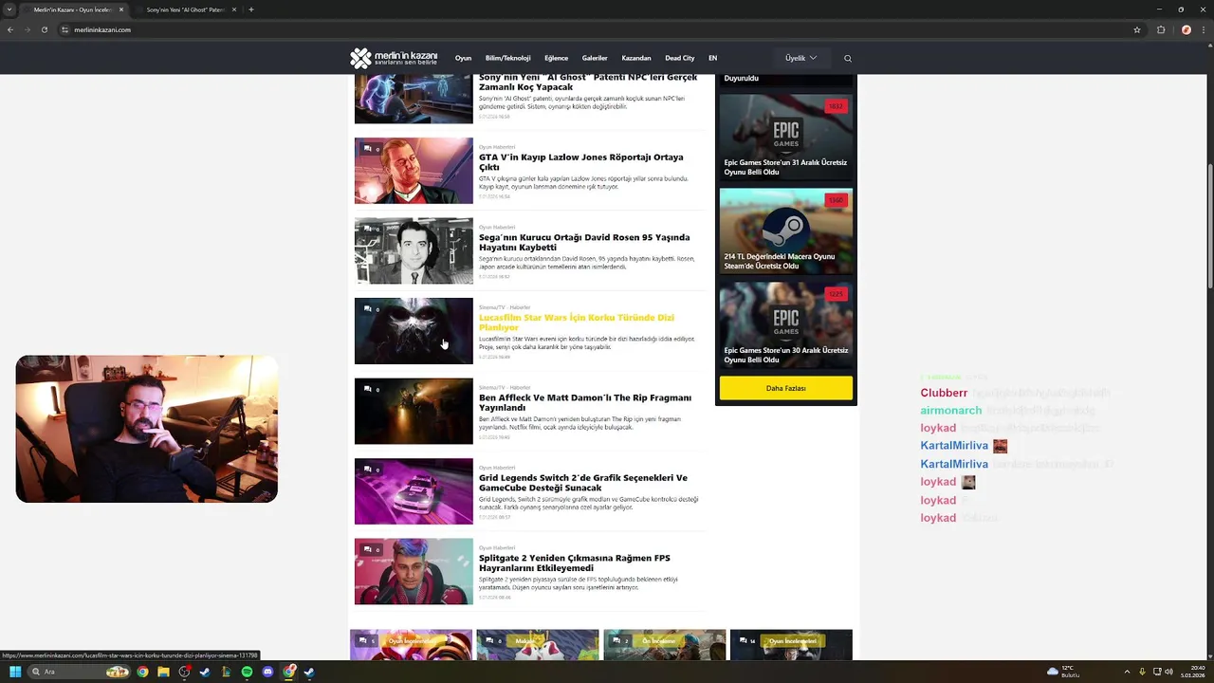Click the Sinema/TV tag above Ben Affleck
Image resolution: width=1214 pixels, height=683 pixels.
[x=491, y=387]
